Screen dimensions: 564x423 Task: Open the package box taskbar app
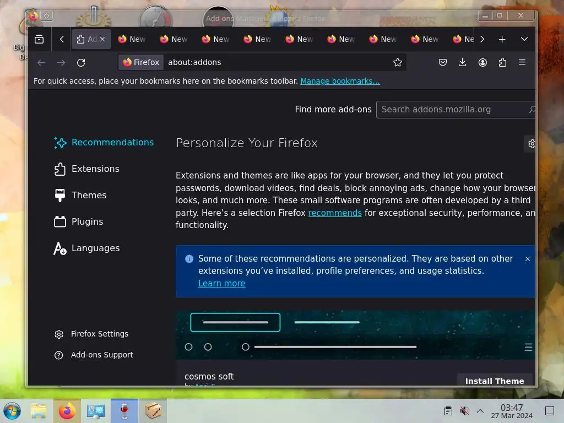[x=153, y=411]
